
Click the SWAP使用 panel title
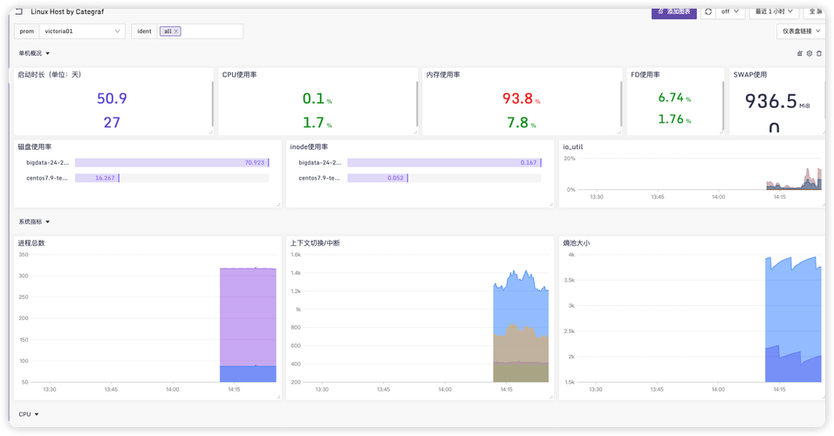750,74
